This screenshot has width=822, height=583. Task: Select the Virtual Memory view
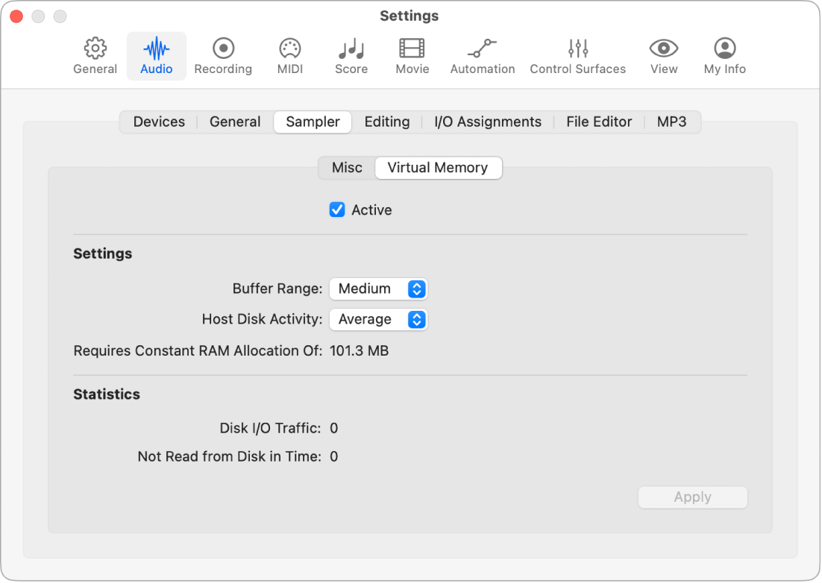click(x=439, y=168)
